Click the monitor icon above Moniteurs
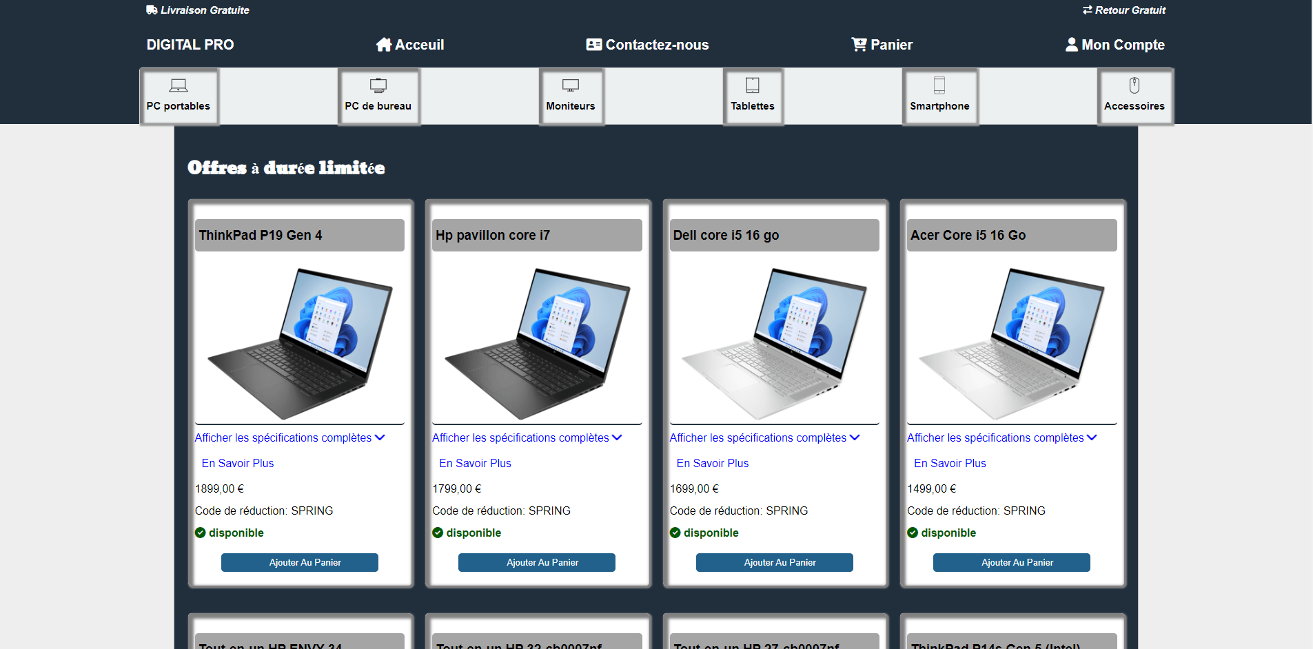This screenshot has width=1313, height=649. (571, 85)
